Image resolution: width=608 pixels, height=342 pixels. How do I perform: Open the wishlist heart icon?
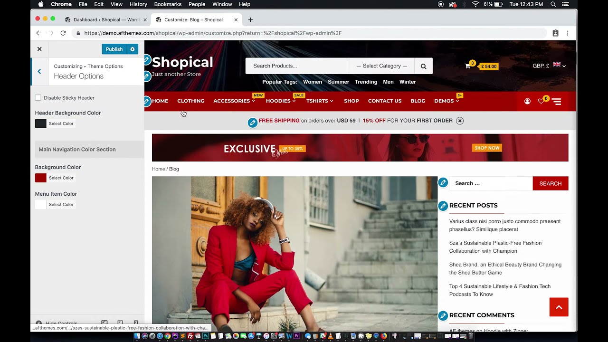point(541,101)
